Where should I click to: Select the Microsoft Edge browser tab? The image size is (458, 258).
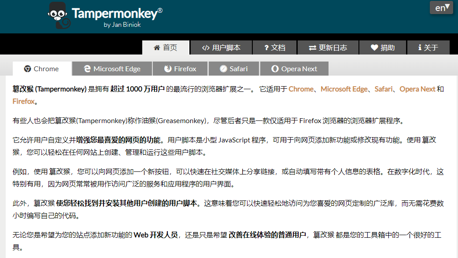pyautogui.click(x=112, y=69)
